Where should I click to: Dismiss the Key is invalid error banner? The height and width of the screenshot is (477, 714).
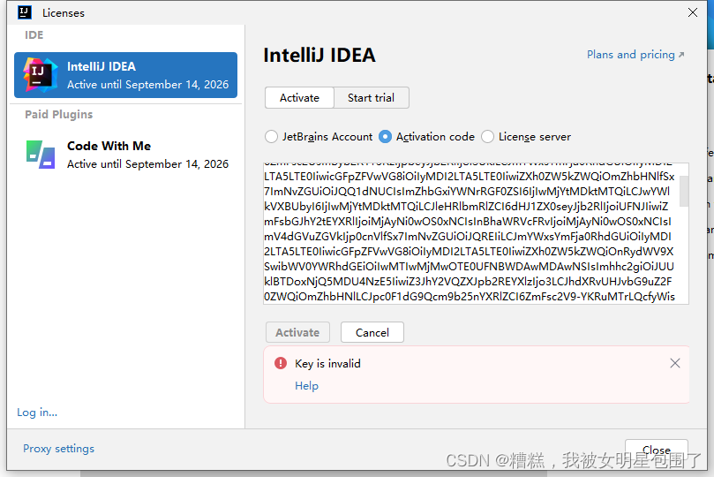675,363
